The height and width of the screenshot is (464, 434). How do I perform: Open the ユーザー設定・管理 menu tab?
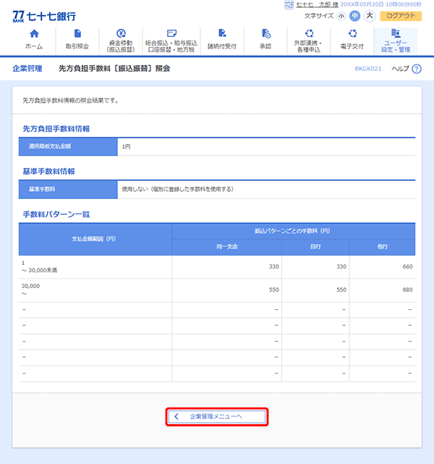pos(396,41)
